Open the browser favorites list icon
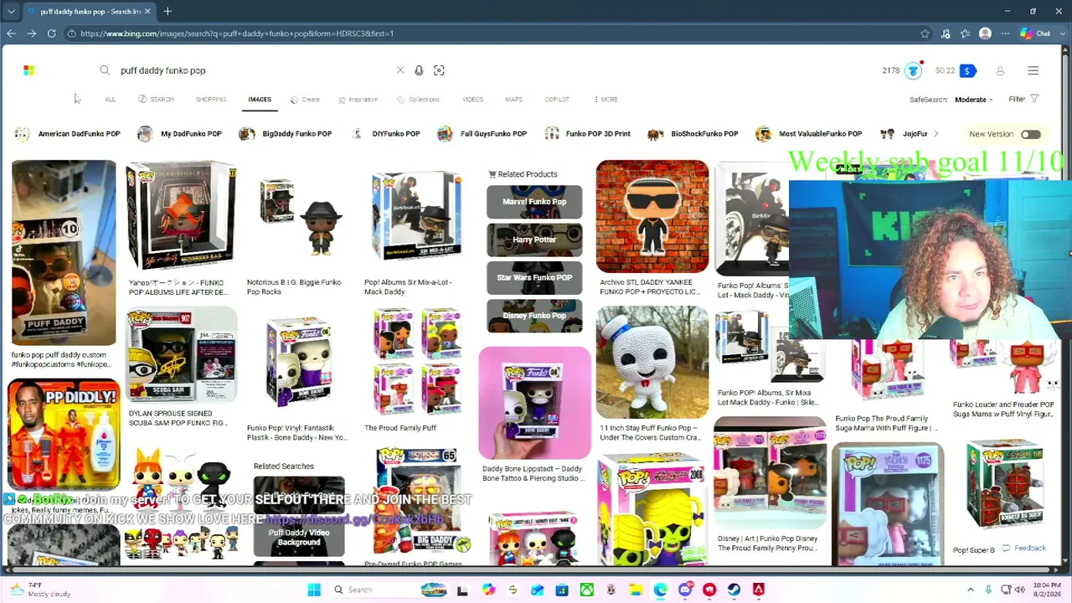This screenshot has height=603, width=1072. pos(966,33)
